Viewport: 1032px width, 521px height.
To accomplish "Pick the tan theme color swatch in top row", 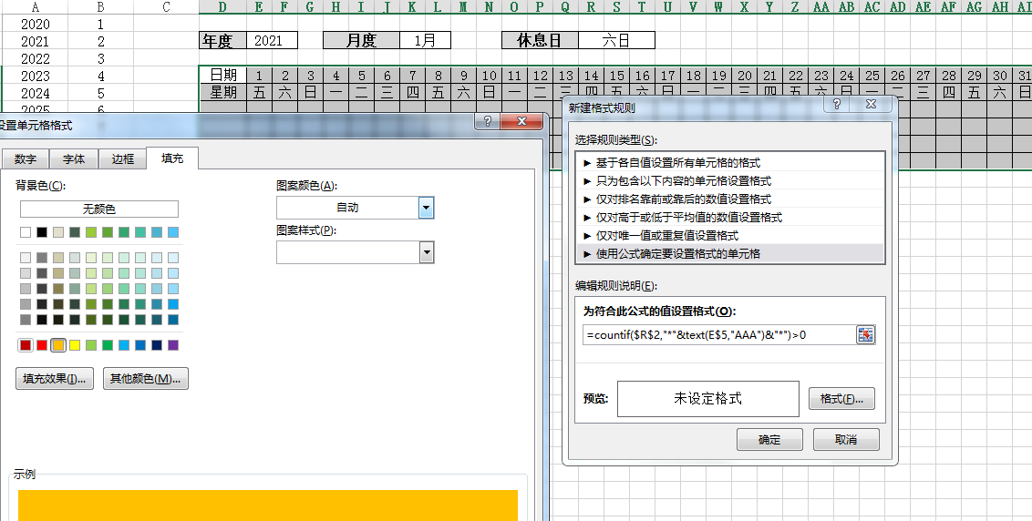I will coord(58,232).
